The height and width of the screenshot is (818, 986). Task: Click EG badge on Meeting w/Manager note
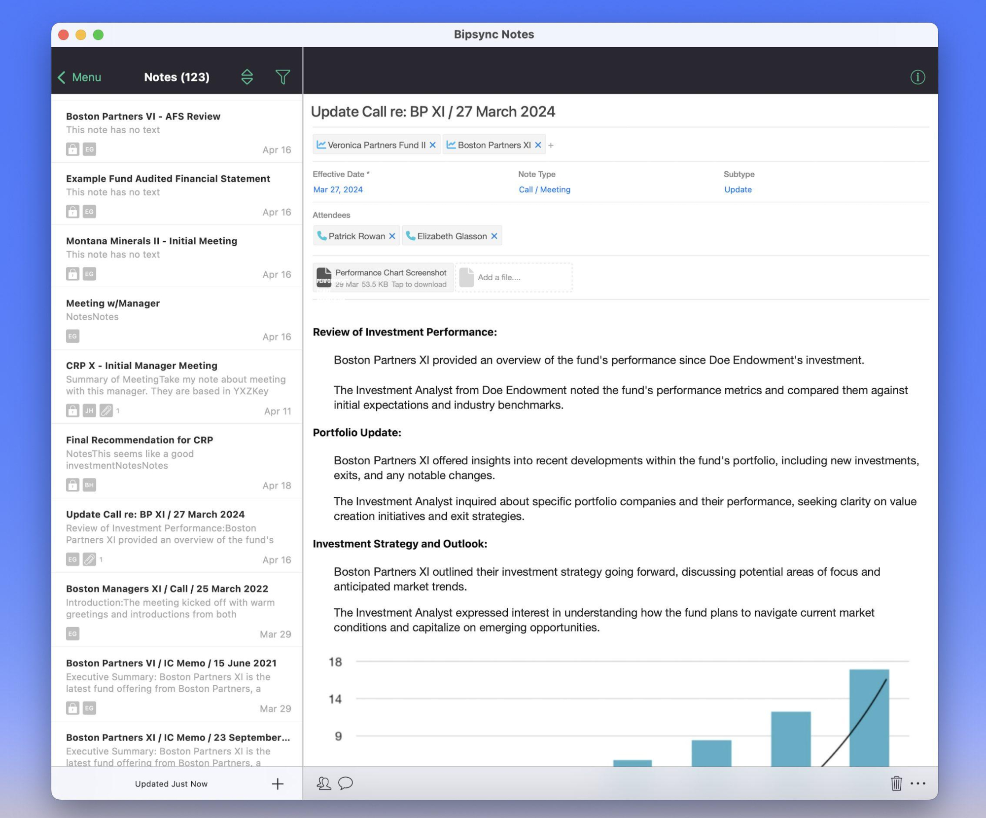coord(72,336)
